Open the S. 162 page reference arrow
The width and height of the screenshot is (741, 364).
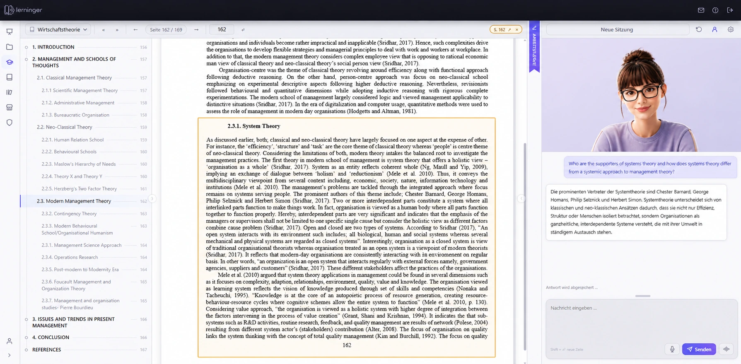tap(509, 30)
